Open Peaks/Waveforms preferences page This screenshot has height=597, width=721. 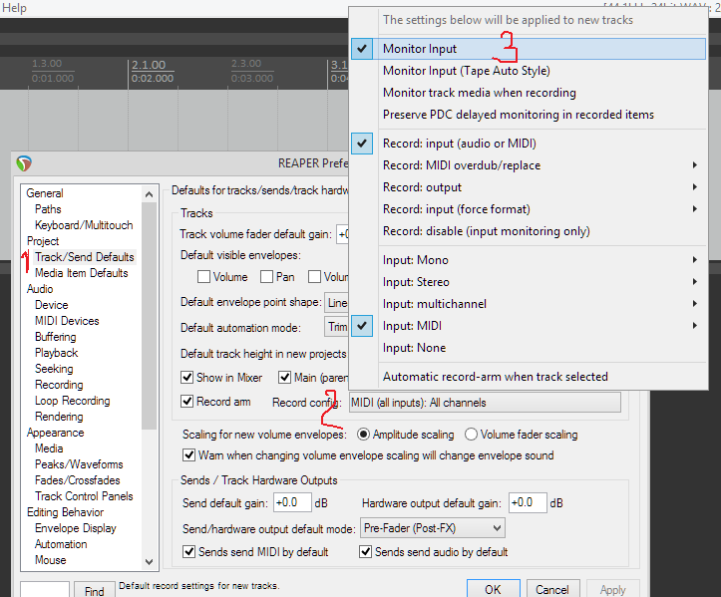[x=79, y=464]
